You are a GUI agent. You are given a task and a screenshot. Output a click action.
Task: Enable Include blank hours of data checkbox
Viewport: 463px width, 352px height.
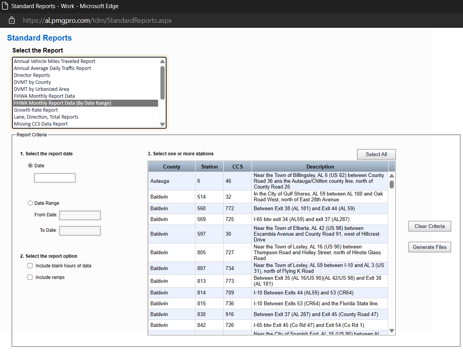pyautogui.click(x=30, y=266)
